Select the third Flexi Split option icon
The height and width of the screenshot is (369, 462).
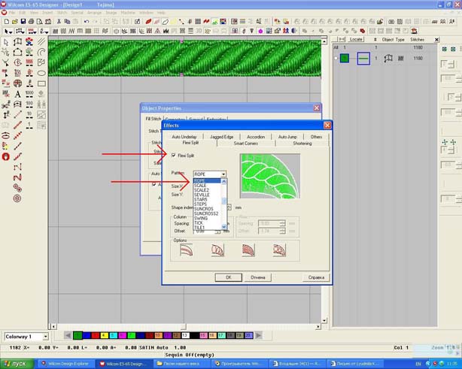tap(248, 250)
